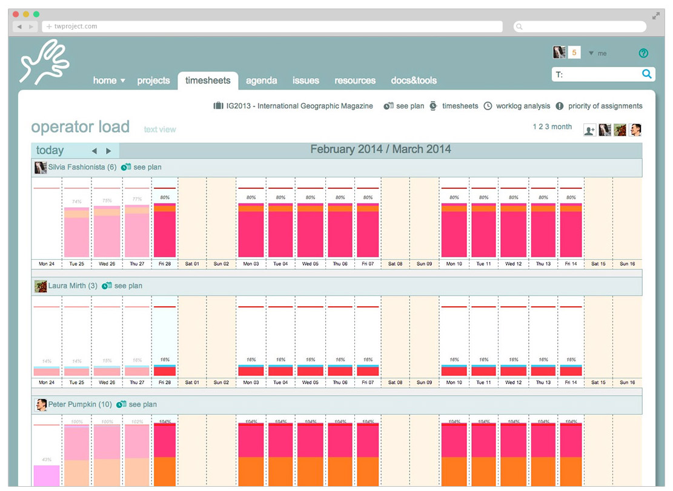
Task: Click the help question mark icon
Action: pos(643,53)
